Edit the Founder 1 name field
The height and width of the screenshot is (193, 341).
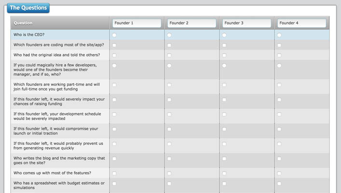(137, 23)
